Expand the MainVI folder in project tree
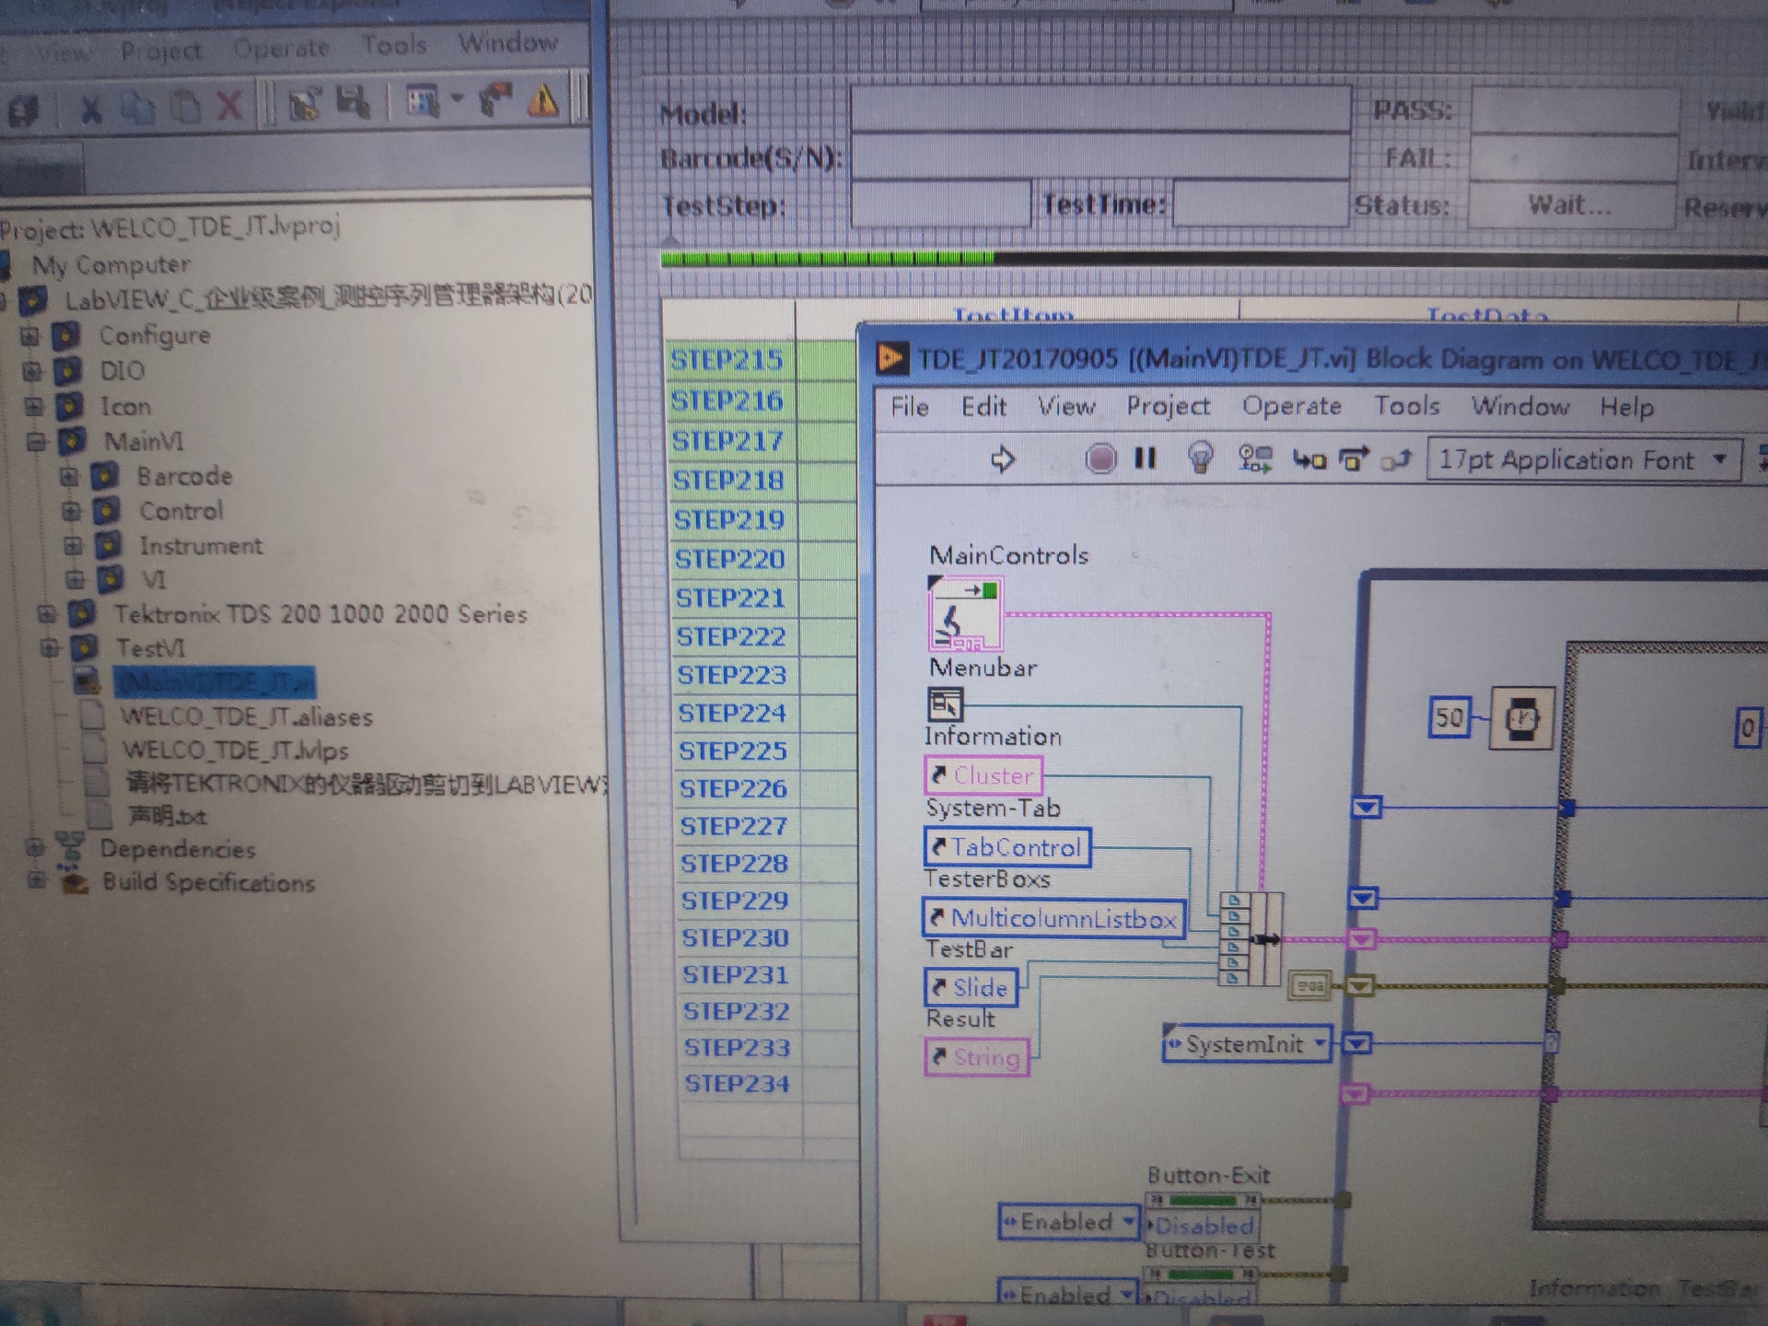 click(x=37, y=442)
